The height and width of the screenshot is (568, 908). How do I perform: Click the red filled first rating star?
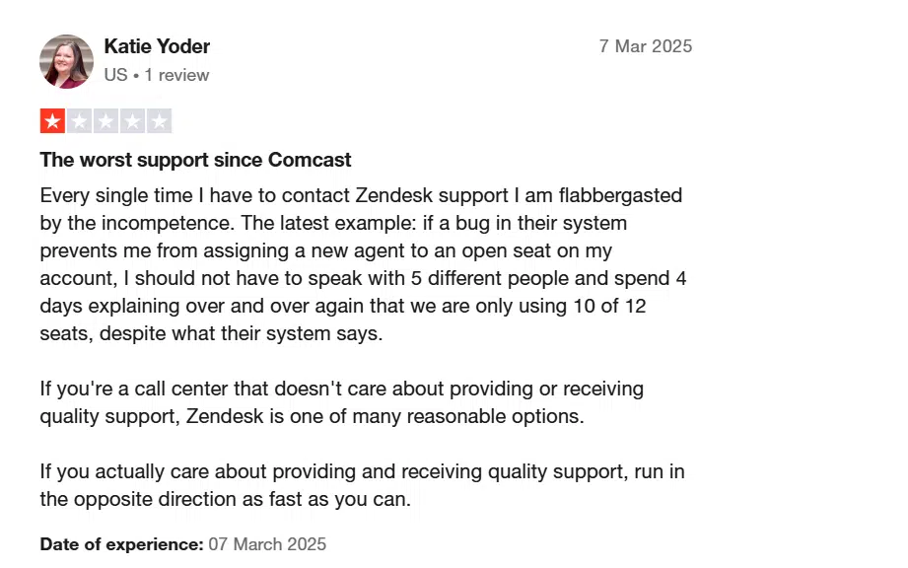click(52, 121)
